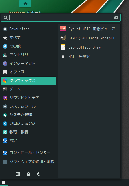129x186 pixels.
Task: Click the logout icon
Action: (18, 174)
